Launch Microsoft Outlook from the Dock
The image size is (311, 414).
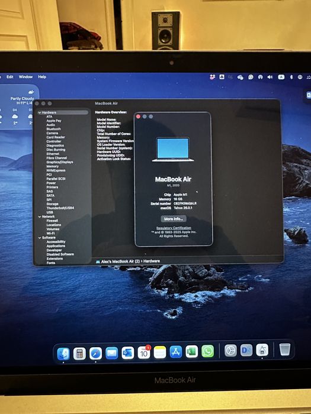click(x=128, y=353)
